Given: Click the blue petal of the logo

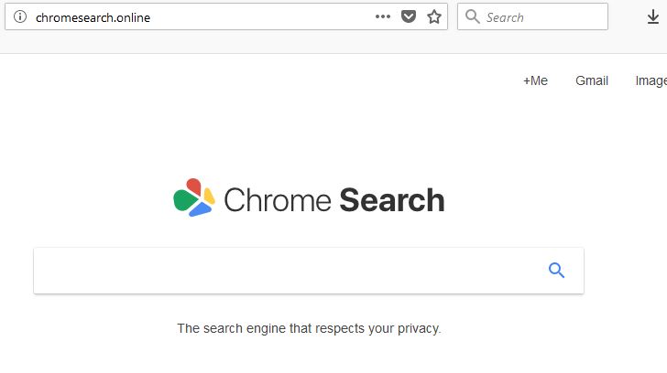Looking at the screenshot, I should (201, 209).
